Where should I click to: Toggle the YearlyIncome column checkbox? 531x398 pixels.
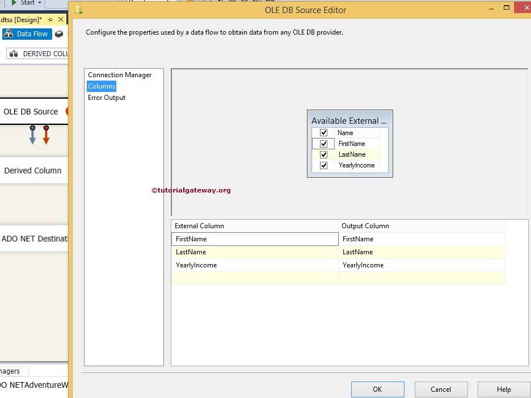tap(323, 165)
